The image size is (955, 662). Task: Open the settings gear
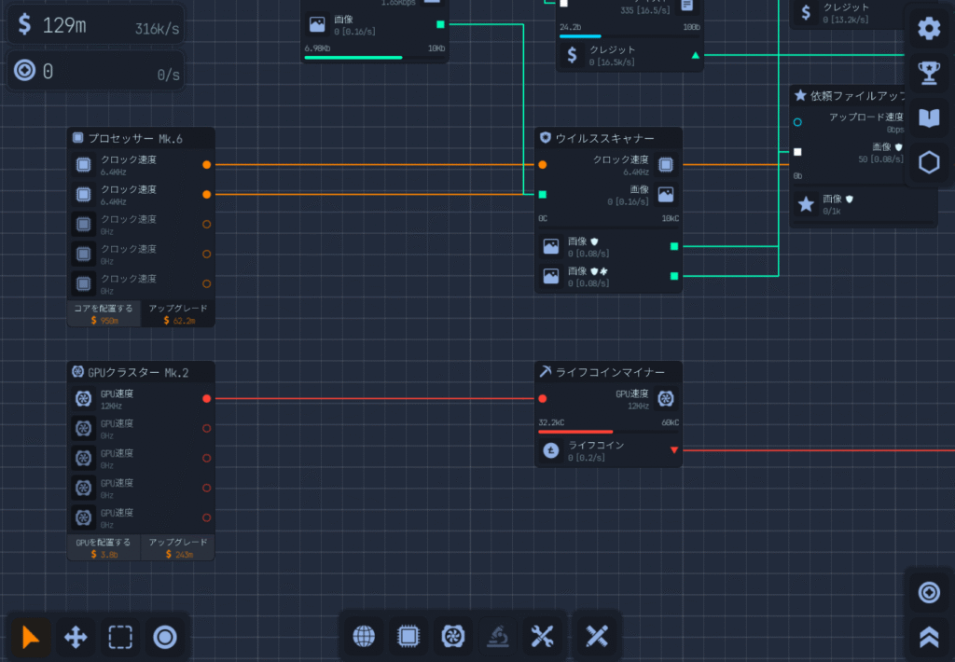tap(929, 28)
